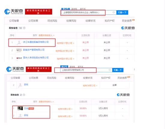This screenshot has height=129, width=165.
Task: Open 王信 shareholder photo thumbnail
Action: 20,108
